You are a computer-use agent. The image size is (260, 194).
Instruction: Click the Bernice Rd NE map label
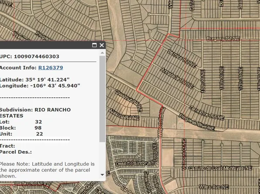pyautogui.click(x=182, y=59)
